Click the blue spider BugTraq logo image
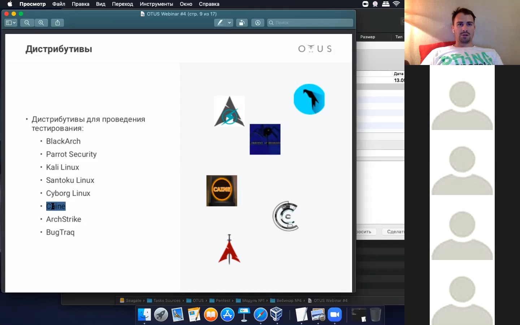The height and width of the screenshot is (325, 520). [x=265, y=139]
